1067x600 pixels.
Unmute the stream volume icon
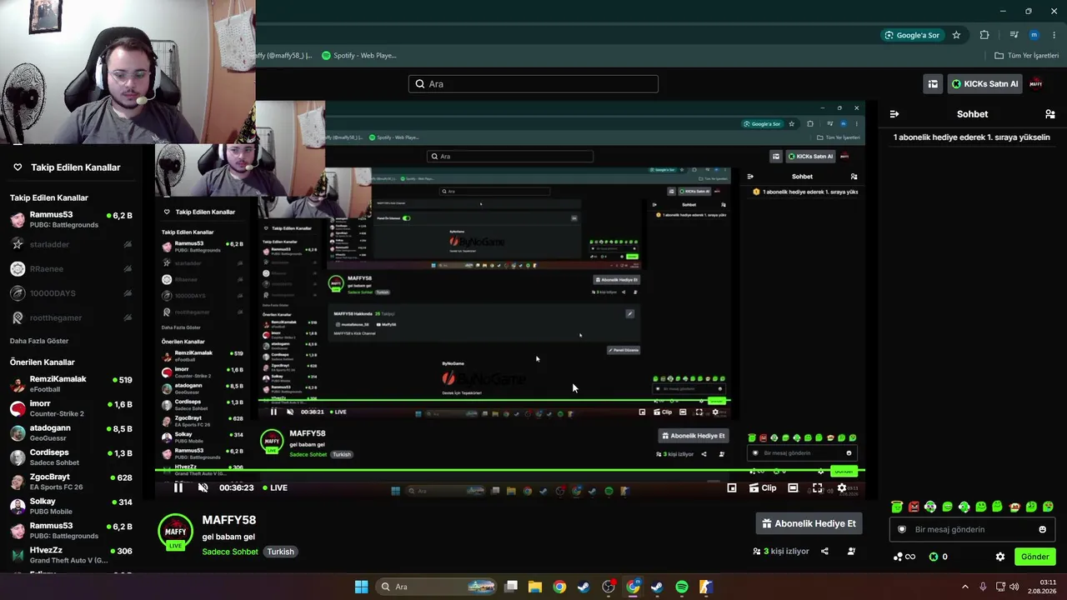[203, 487]
